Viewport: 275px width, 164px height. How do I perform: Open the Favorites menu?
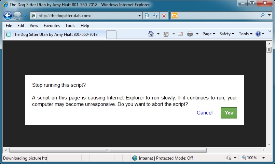[52, 25]
